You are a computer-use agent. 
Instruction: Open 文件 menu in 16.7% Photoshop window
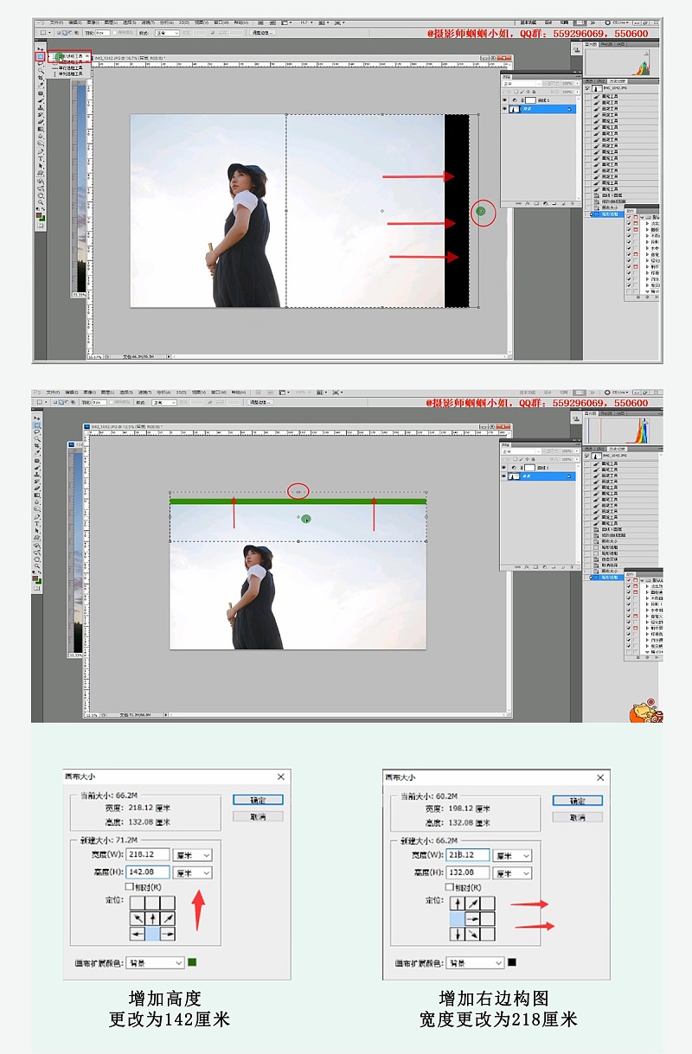click(x=54, y=22)
